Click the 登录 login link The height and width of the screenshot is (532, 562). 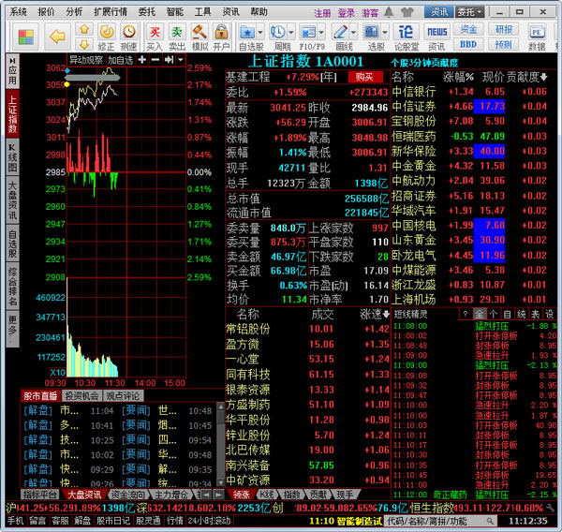[347, 13]
